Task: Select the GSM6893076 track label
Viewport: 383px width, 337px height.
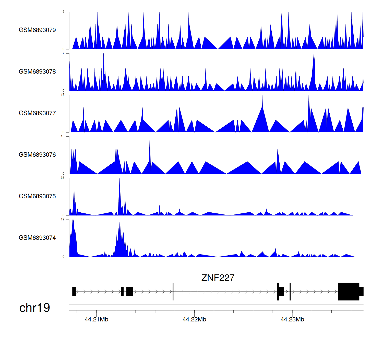Action: coord(37,155)
